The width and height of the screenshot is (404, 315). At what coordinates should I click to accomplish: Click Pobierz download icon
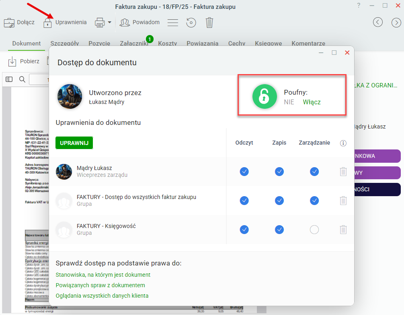click(x=12, y=62)
